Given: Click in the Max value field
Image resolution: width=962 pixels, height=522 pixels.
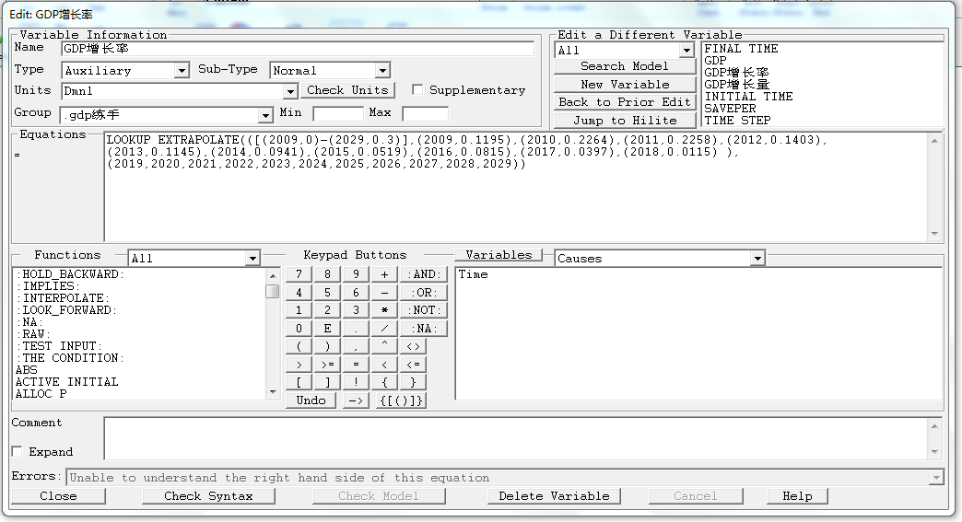Looking at the screenshot, I should click(426, 114).
